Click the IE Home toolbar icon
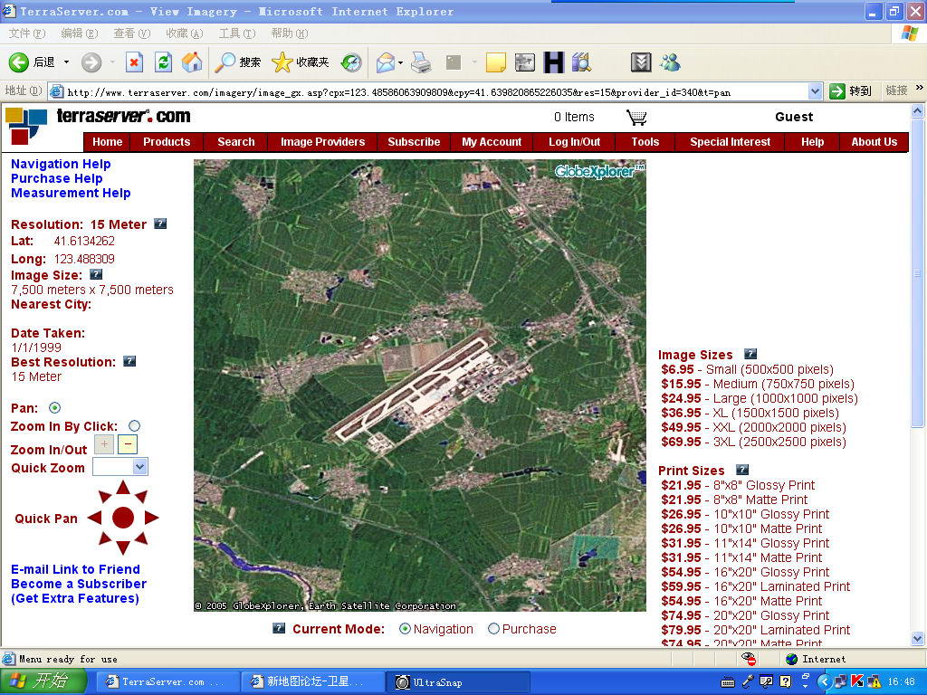 point(192,62)
